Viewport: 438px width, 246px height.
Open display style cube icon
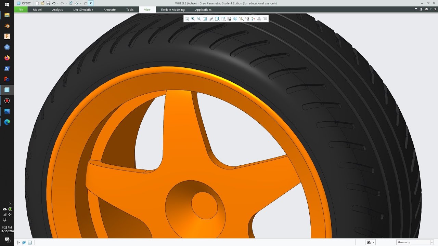tap(217, 19)
